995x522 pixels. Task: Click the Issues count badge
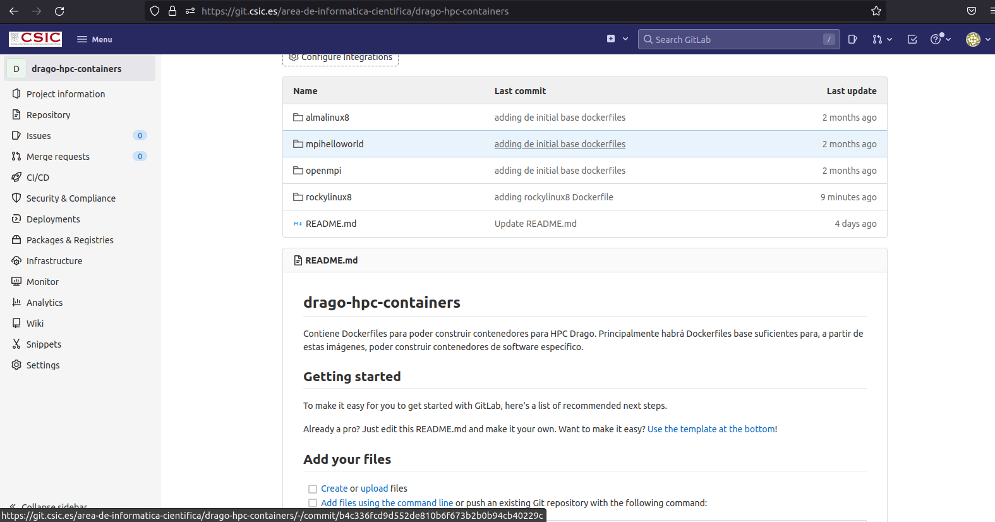tap(140, 135)
